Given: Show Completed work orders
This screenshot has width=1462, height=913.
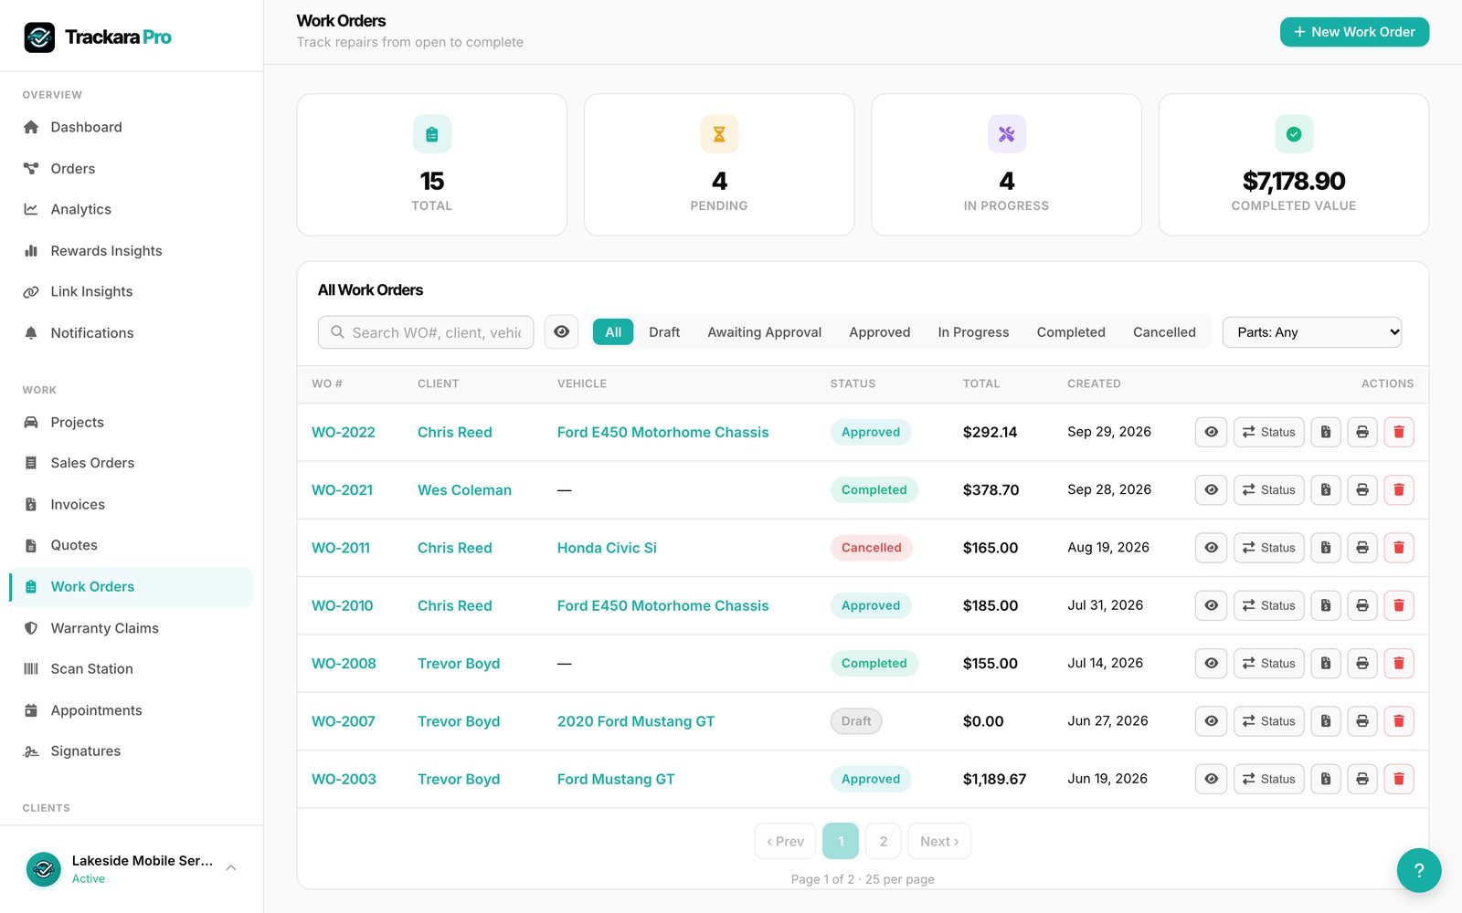Looking at the screenshot, I should pyautogui.click(x=1071, y=332).
